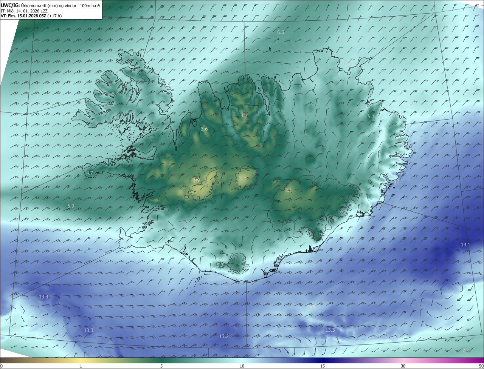The image size is (484, 369).
Task: Click tick label 1 on the color scale
Action: coord(81,366)
